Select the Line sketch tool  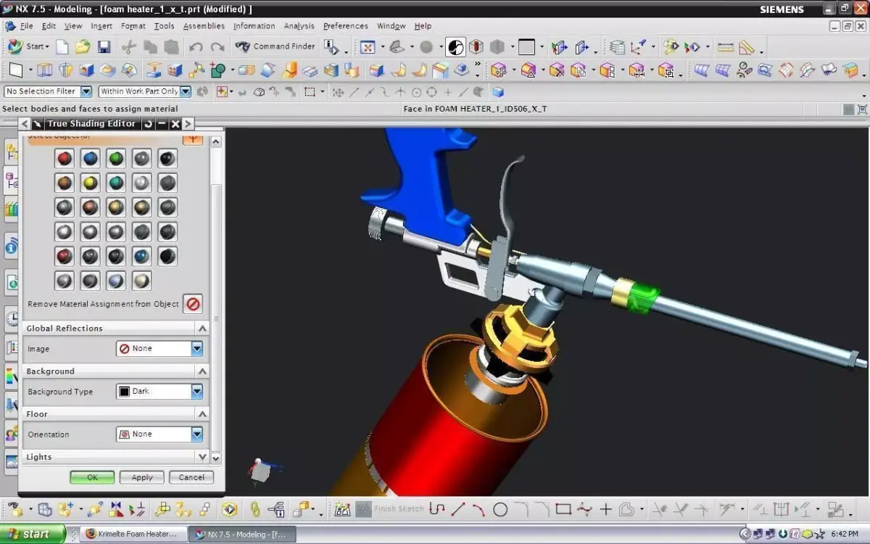(457, 508)
